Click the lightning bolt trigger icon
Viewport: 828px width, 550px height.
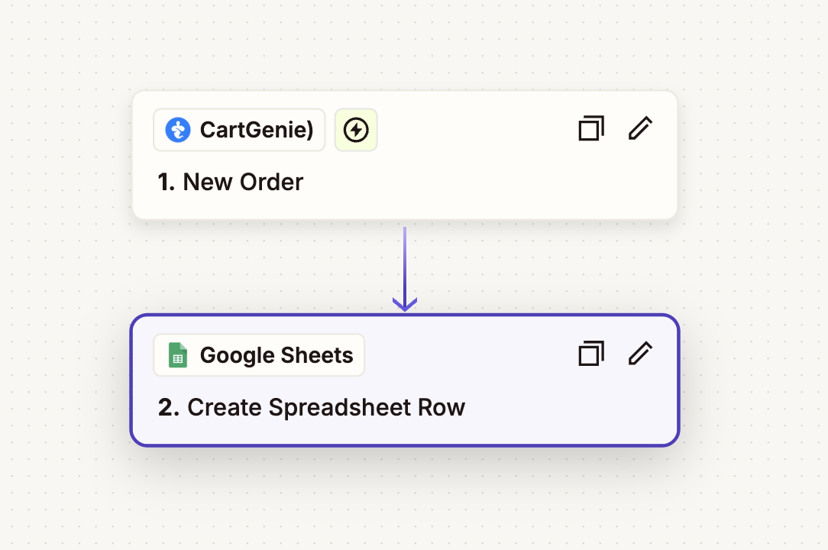click(356, 130)
